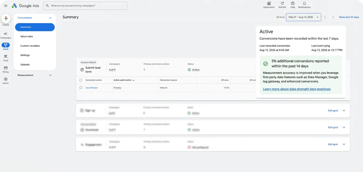This screenshot has height=172, width=363.
Task: Open the hamburger main menu
Action: point(6,6)
